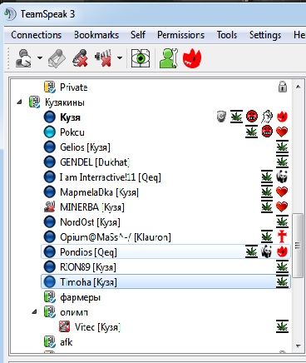The height and width of the screenshot is (363, 306).
Task: Open the Tools menu
Action: 227,35
